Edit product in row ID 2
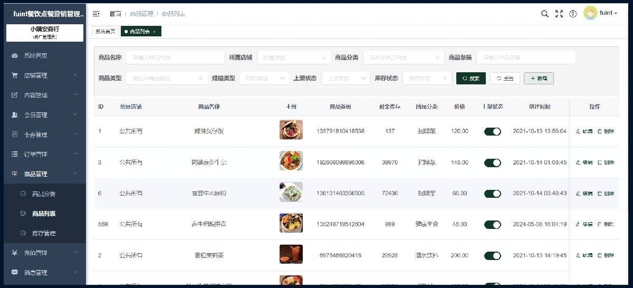The height and width of the screenshot is (288, 633). coord(584,255)
